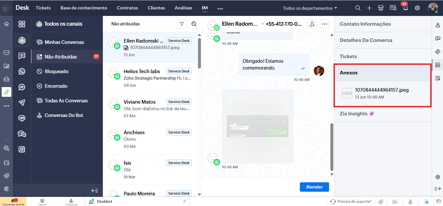Click the filter icon in conversations list
The image size is (443, 206).
point(182,24)
